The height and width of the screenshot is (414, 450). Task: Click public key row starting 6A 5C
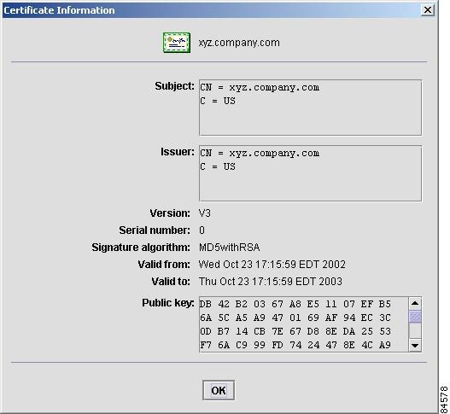point(295,318)
